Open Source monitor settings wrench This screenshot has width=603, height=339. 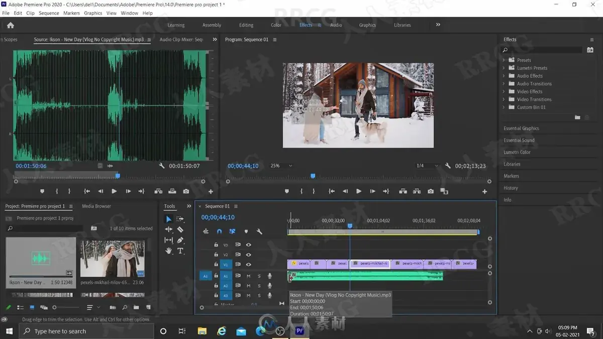click(162, 166)
